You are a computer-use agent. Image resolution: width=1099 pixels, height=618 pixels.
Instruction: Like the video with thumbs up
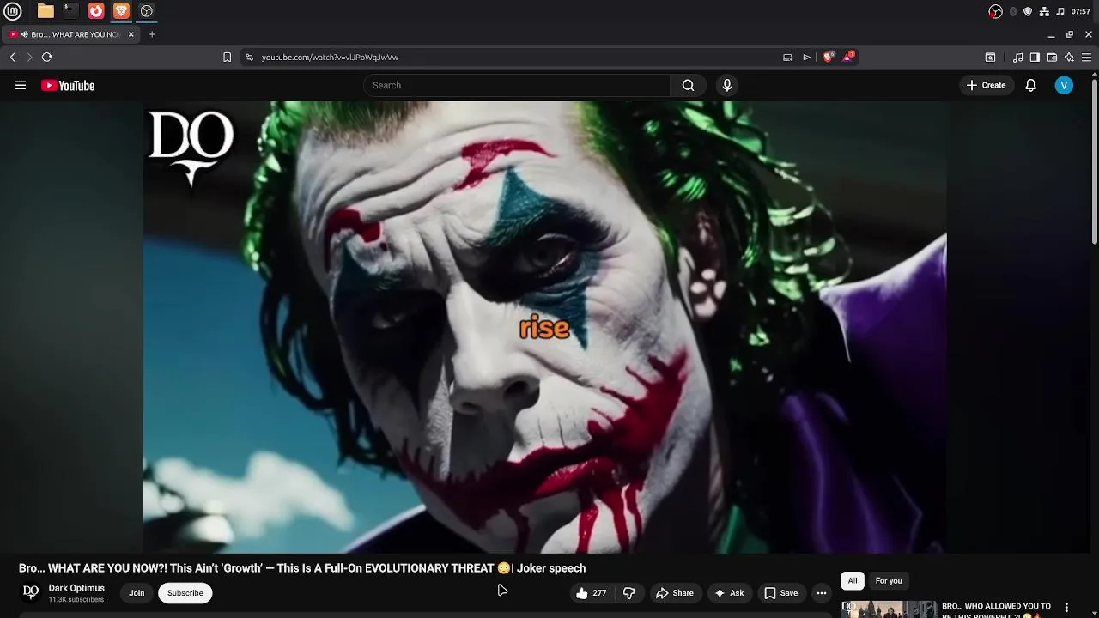point(591,593)
